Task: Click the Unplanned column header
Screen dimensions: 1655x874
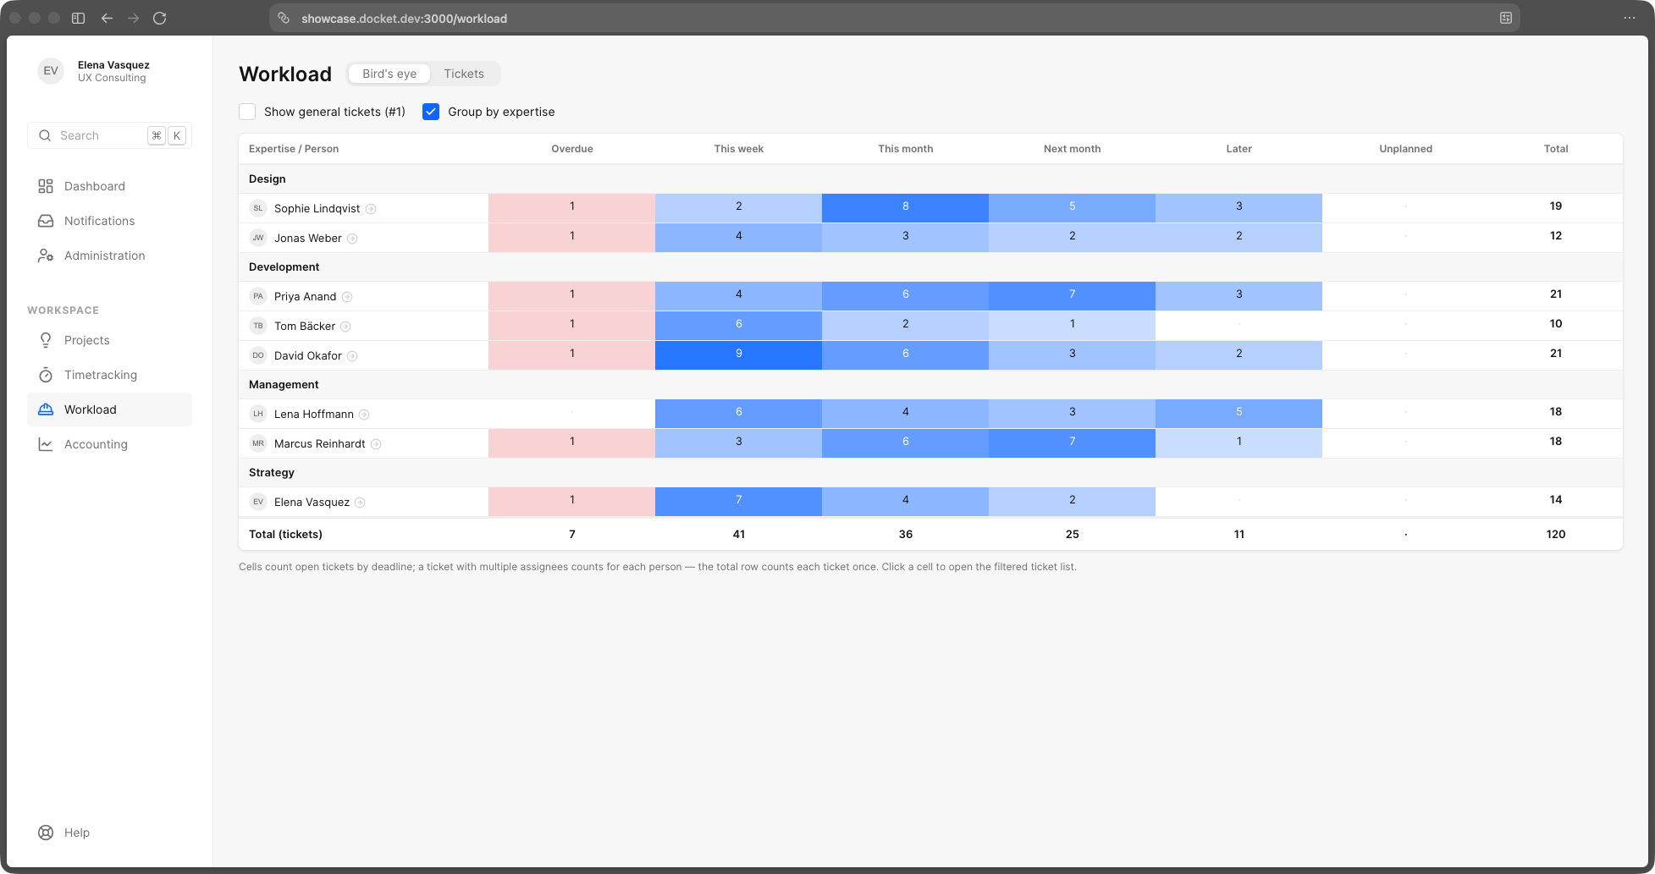Action: coord(1405,149)
